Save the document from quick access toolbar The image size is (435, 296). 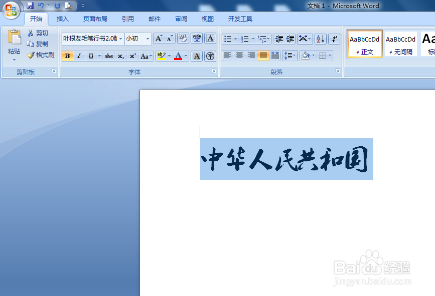(x=30, y=6)
